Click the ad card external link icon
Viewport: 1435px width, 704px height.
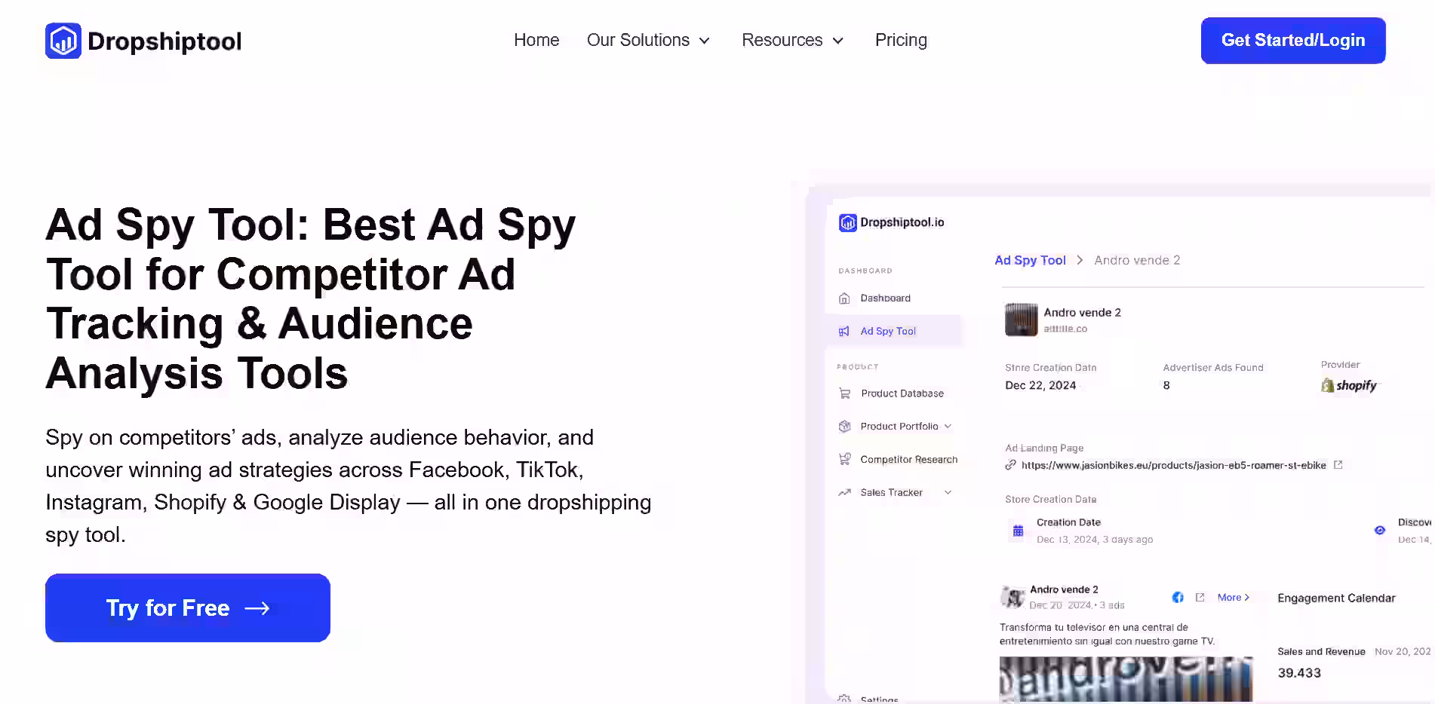pyautogui.click(x=1200, y=598)
